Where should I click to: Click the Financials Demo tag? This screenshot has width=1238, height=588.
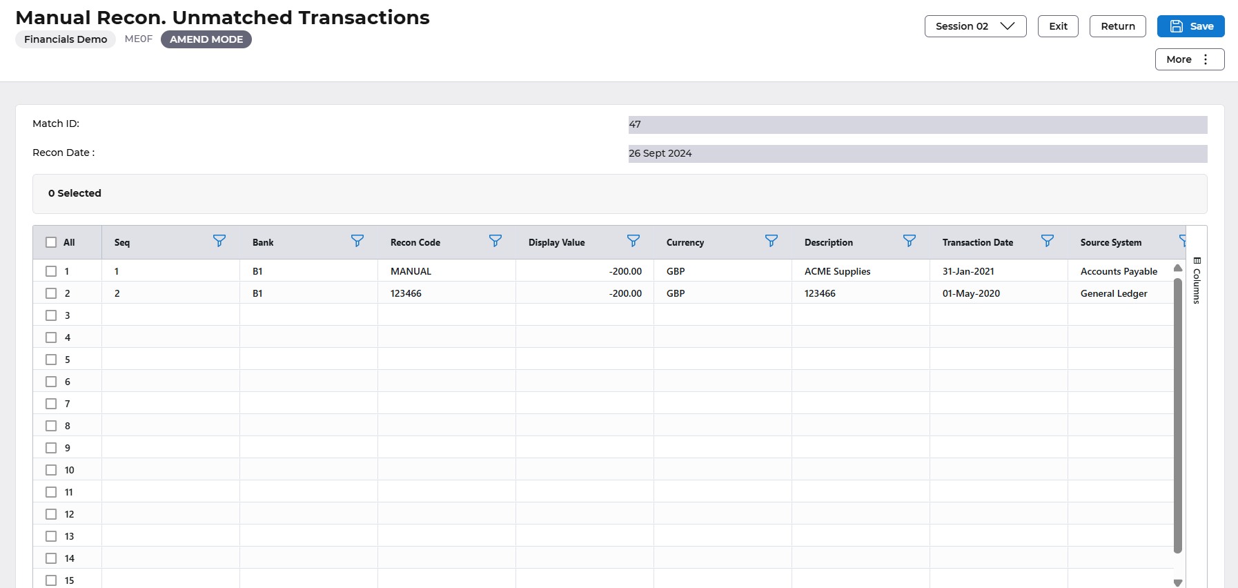(x=66, y=39)
